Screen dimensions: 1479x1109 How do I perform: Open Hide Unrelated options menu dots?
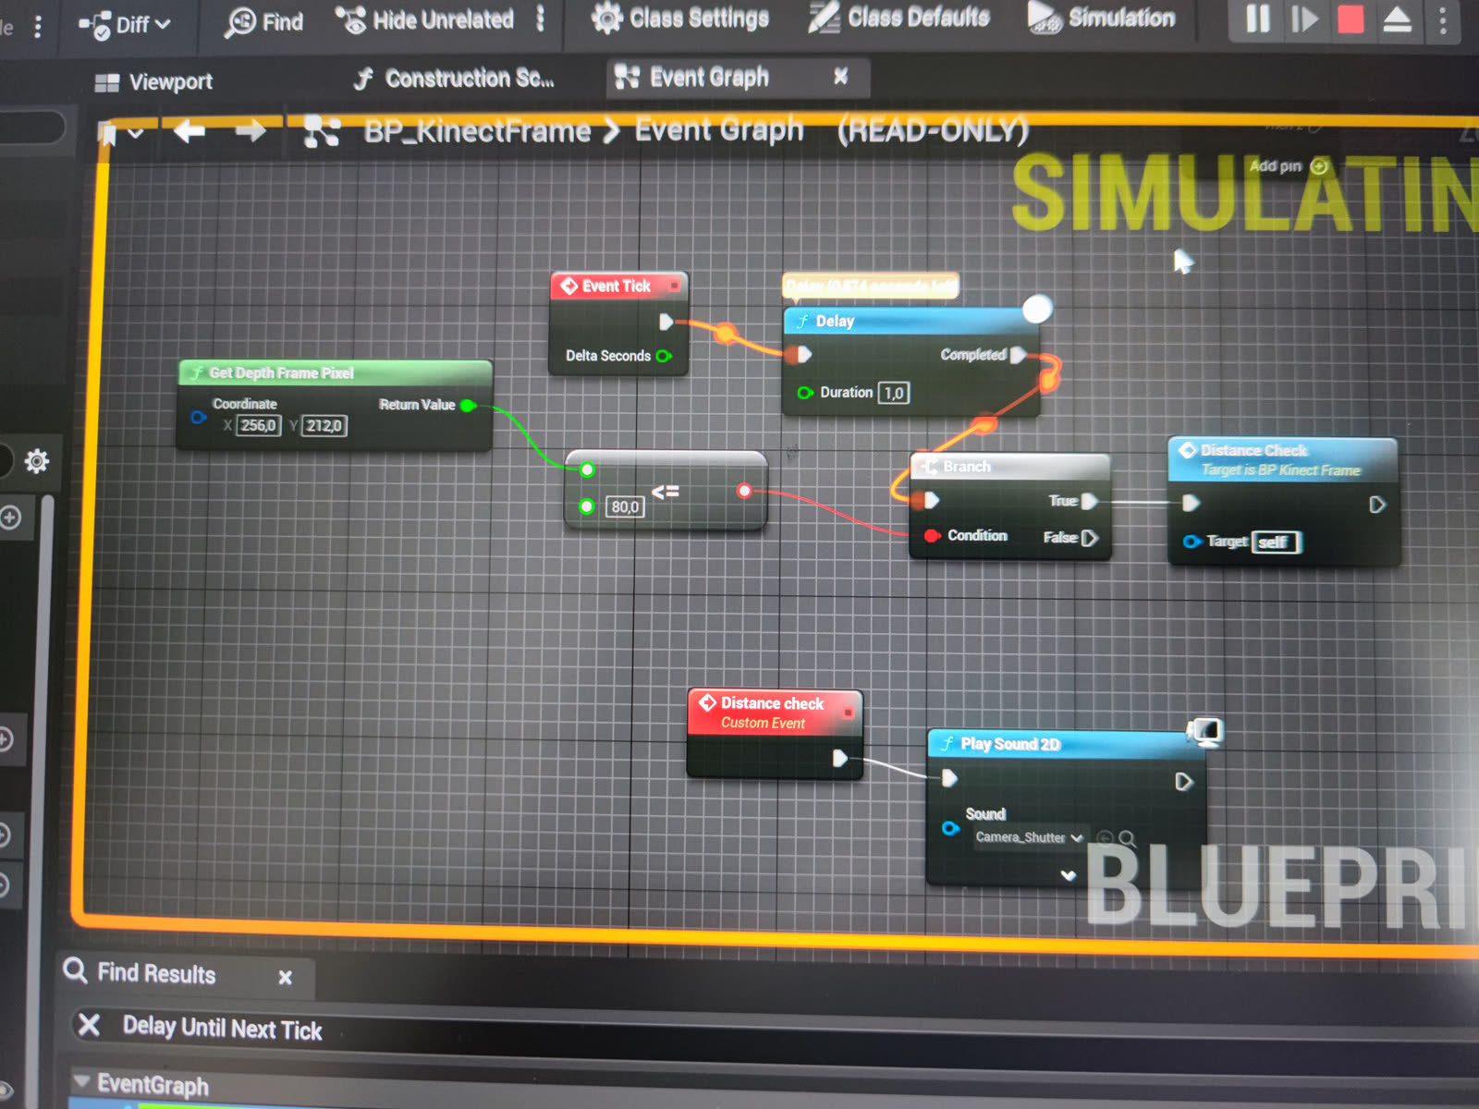pyautogui.click(x=541, y=18)
